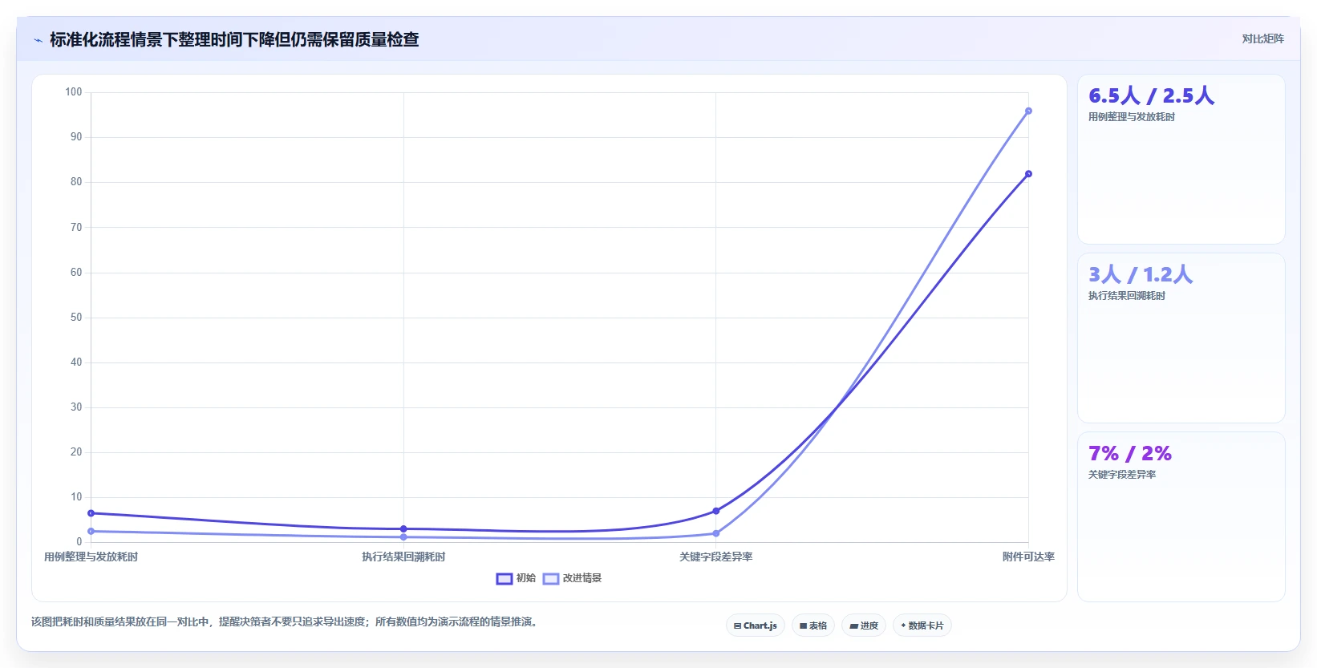The image size is (1317, 668).
Task: Open the 3人 / 1.2人 metric card
Action: click(1181, 338)
